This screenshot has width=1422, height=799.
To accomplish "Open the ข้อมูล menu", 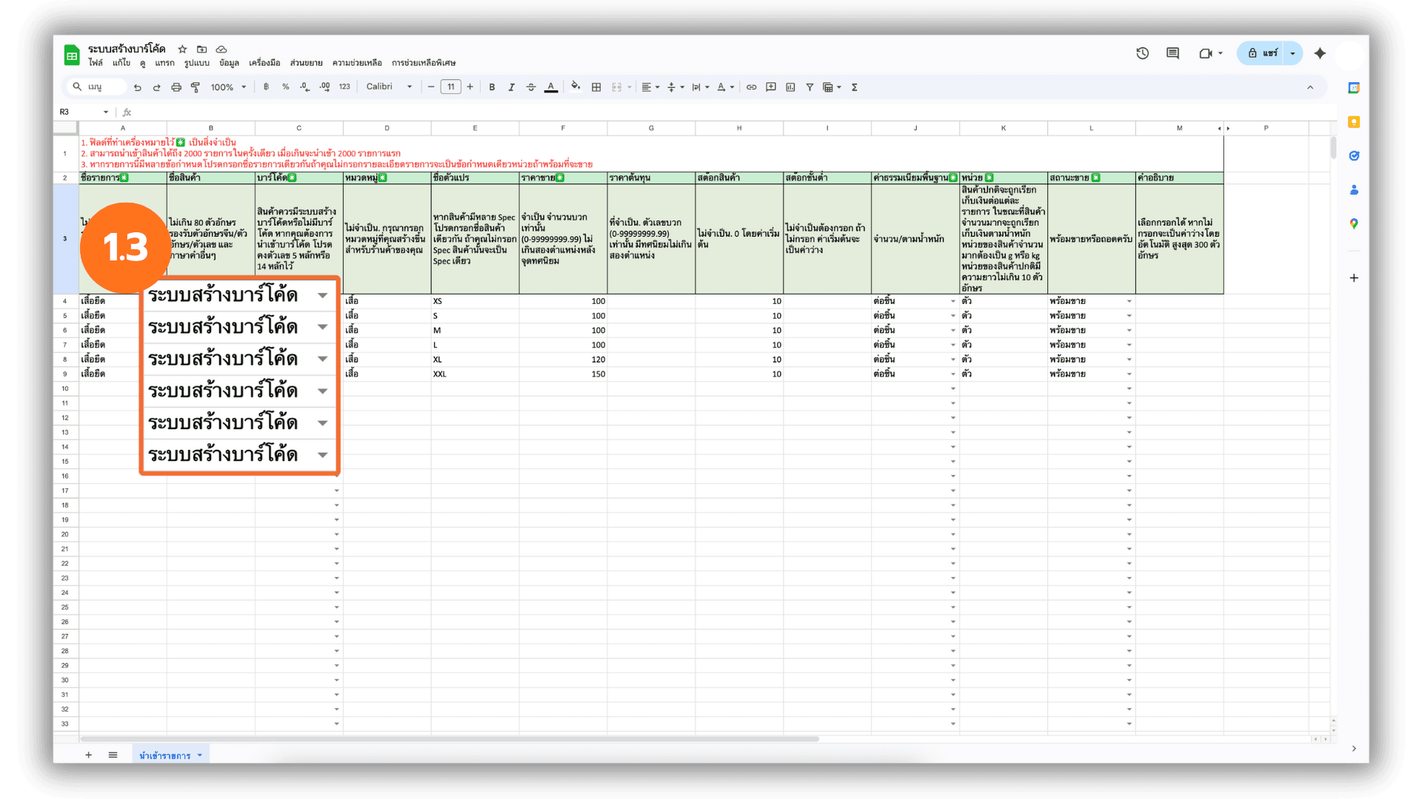I will pyautogui.click(x=229, y=63).
